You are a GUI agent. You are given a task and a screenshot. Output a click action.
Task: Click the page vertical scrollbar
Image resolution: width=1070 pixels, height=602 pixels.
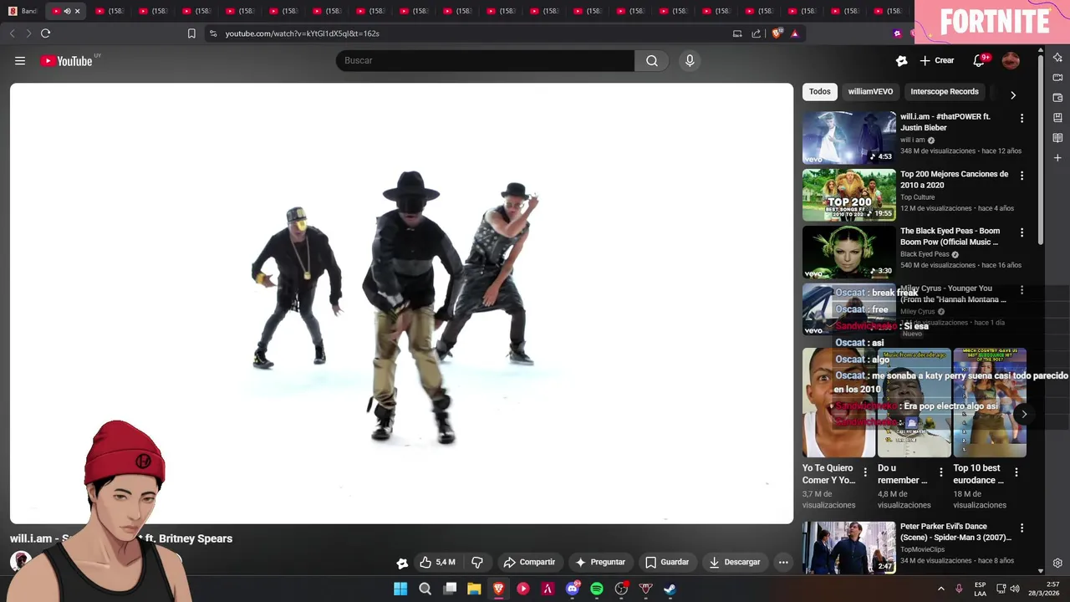point(1040,150)
